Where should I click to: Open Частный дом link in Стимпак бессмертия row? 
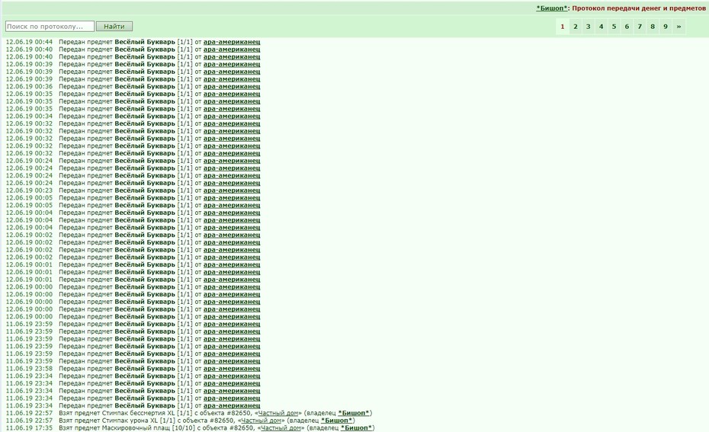(x=278, y=413)
